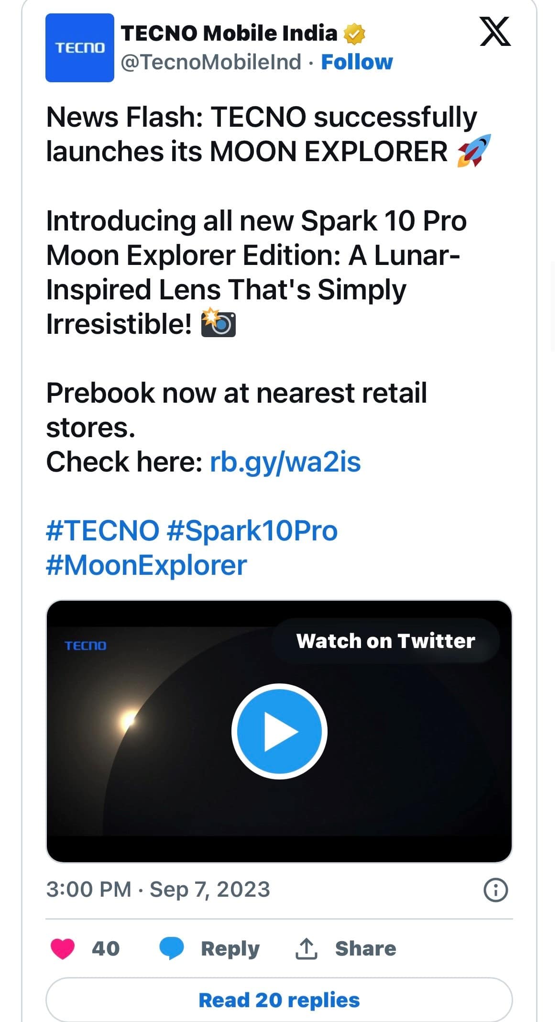Open the @TecnoMobileInd handle
Viewport: 559px width, 1022px height.
tap(211, 62)
